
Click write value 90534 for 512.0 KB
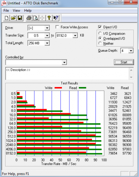point(113,136)
